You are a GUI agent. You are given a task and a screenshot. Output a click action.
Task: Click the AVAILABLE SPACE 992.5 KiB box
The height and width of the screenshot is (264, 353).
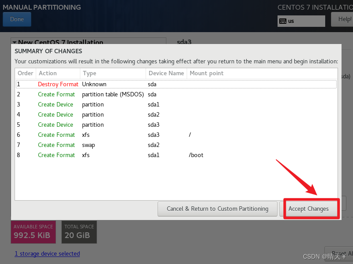(34, 232)
